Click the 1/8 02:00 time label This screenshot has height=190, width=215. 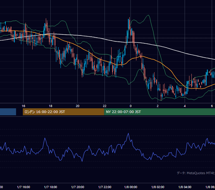pyautogui.click(x=158, y=187)
